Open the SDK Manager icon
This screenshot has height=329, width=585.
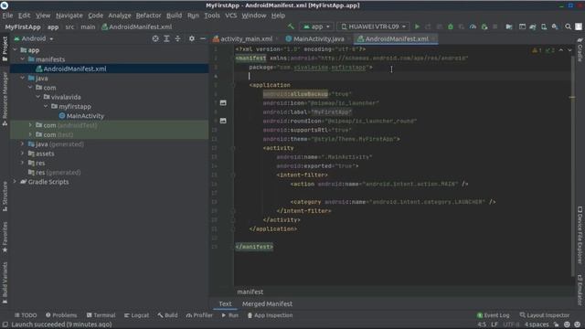pos(555,27)
